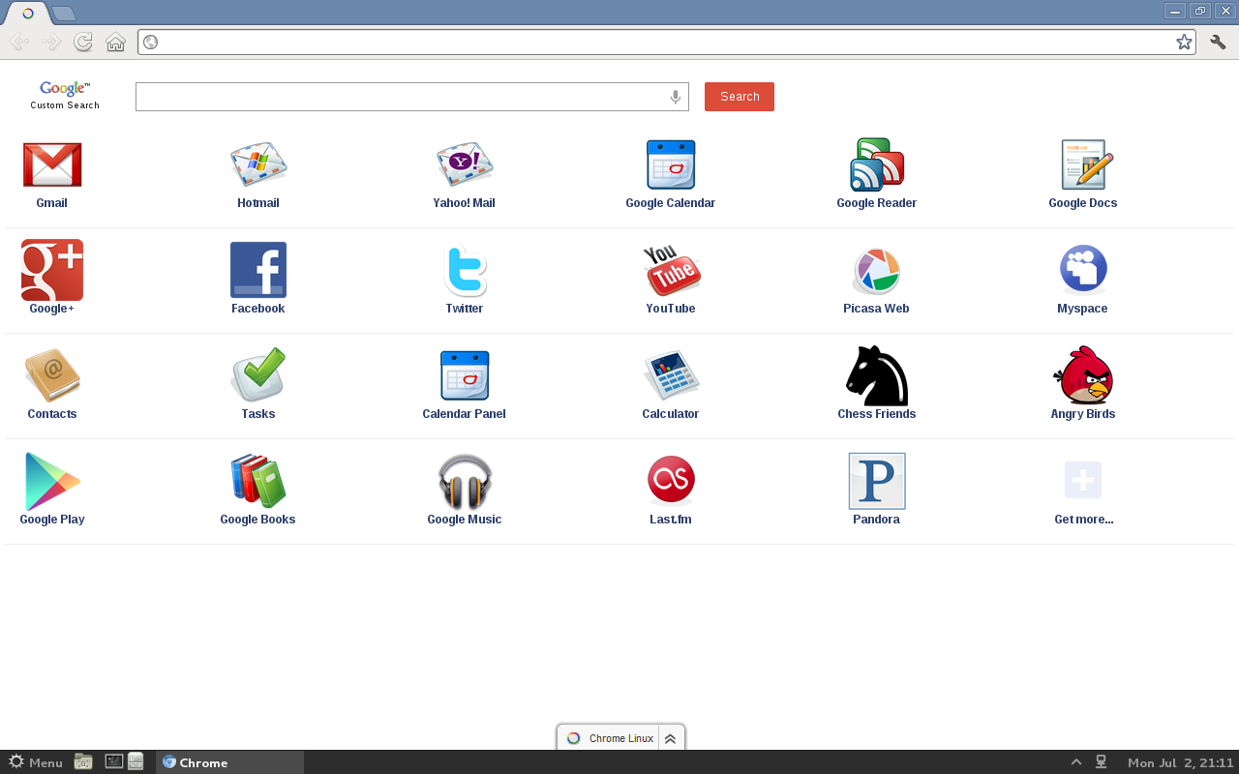Launch the Chess Friends knight icon

(877, 375)
